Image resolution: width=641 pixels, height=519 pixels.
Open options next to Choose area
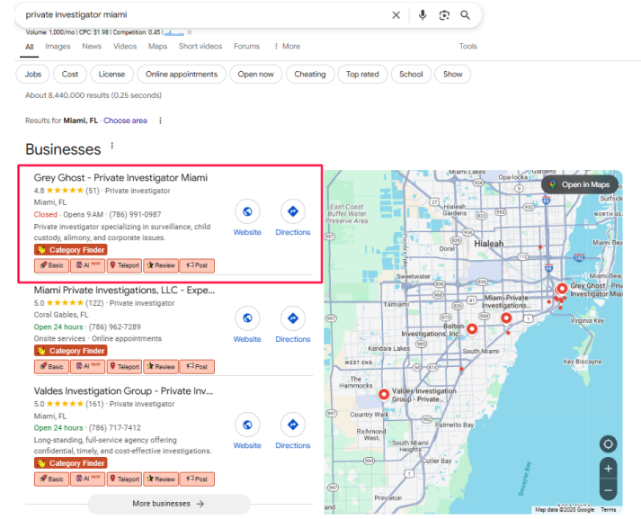pos(161,121)
